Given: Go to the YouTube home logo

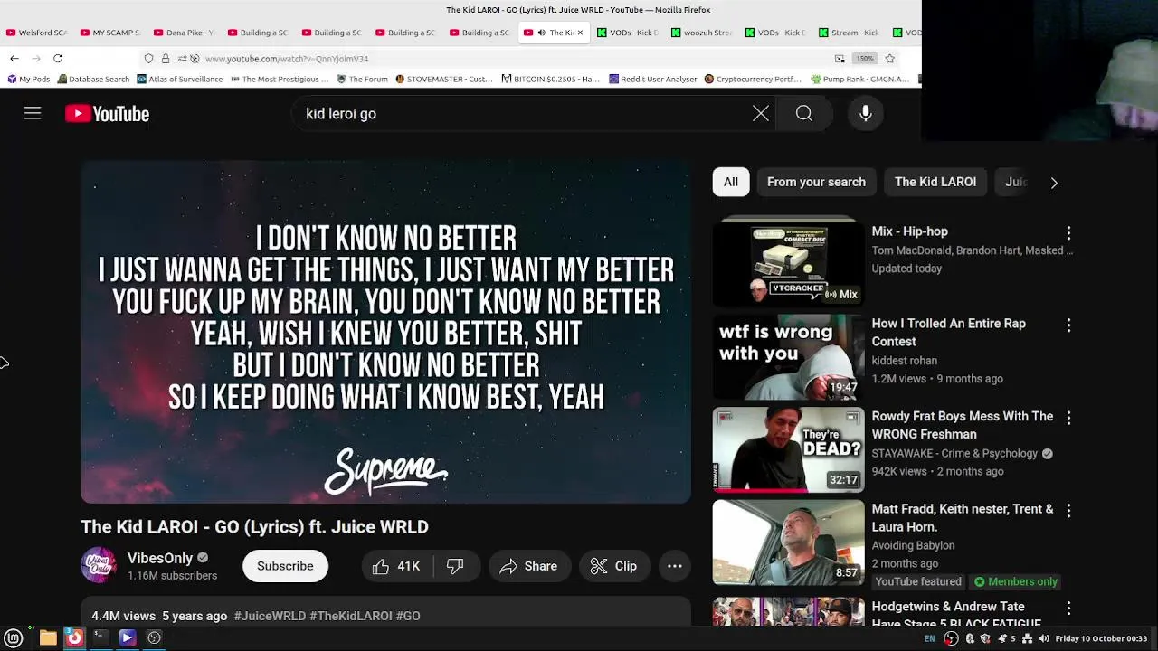Looking at the screenshot, I should 107,114.
